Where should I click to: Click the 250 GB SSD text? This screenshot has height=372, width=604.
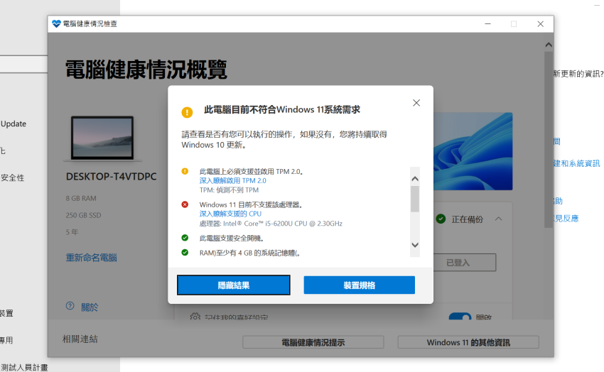click(x=83, y=215)
